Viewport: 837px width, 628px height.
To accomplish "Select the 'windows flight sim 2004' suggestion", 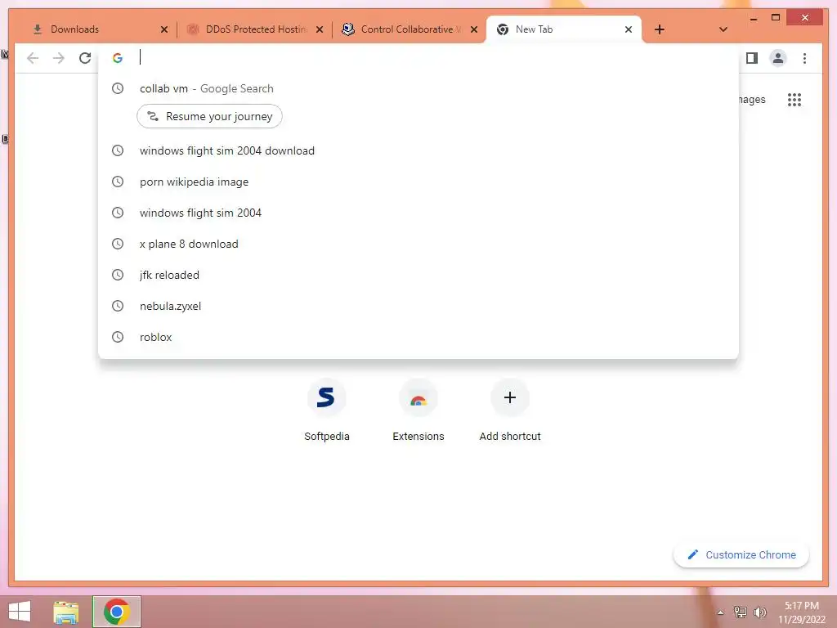I will (418, 213).
